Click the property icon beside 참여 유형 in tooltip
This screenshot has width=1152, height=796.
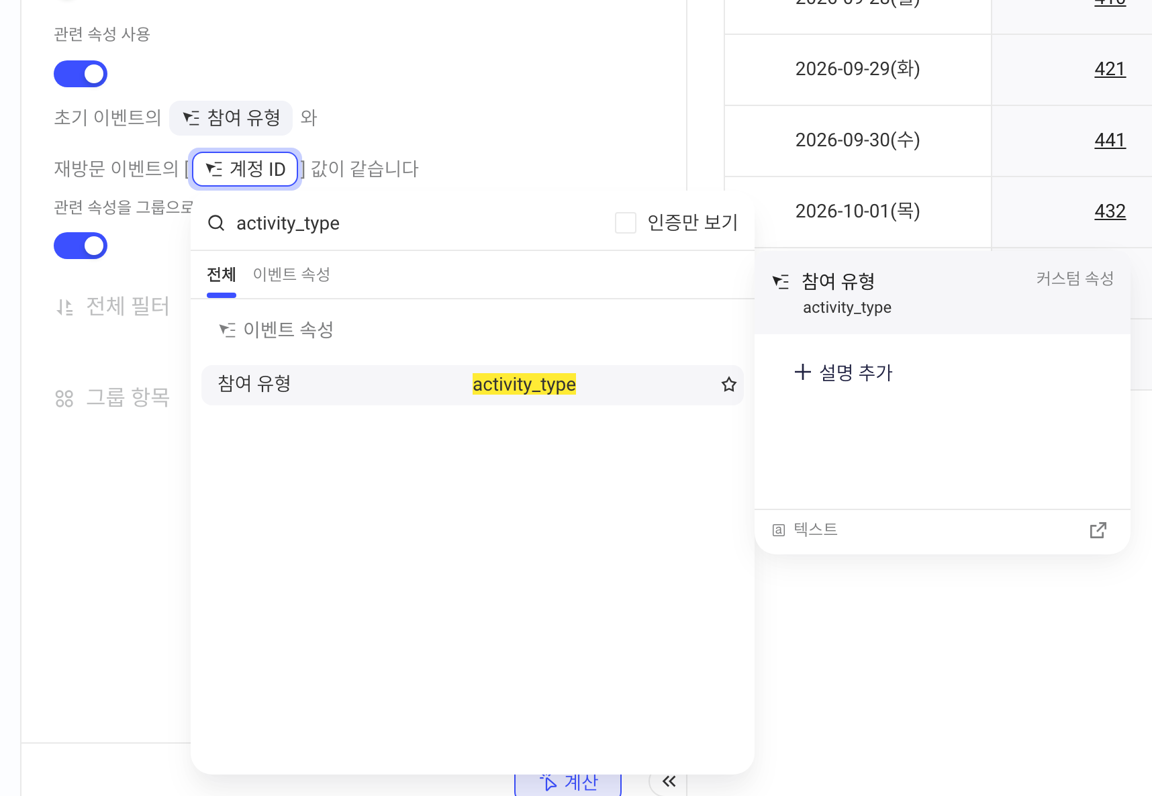tap(781, 282)
